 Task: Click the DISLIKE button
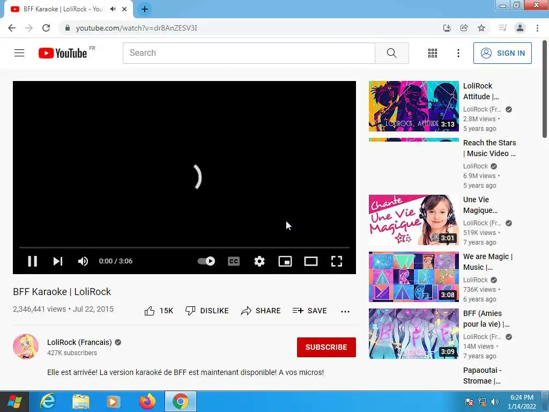[207, 311]
